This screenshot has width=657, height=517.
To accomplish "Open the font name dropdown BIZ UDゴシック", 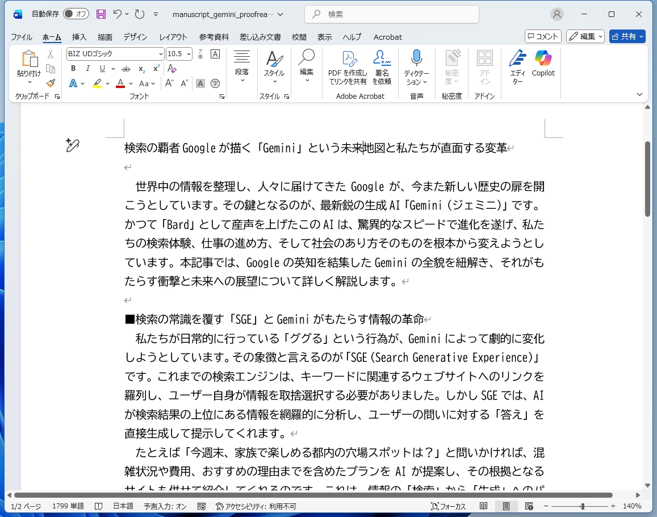I will 161,54.
